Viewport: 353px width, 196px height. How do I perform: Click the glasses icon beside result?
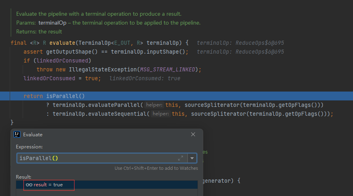click(x=29, y=185)
